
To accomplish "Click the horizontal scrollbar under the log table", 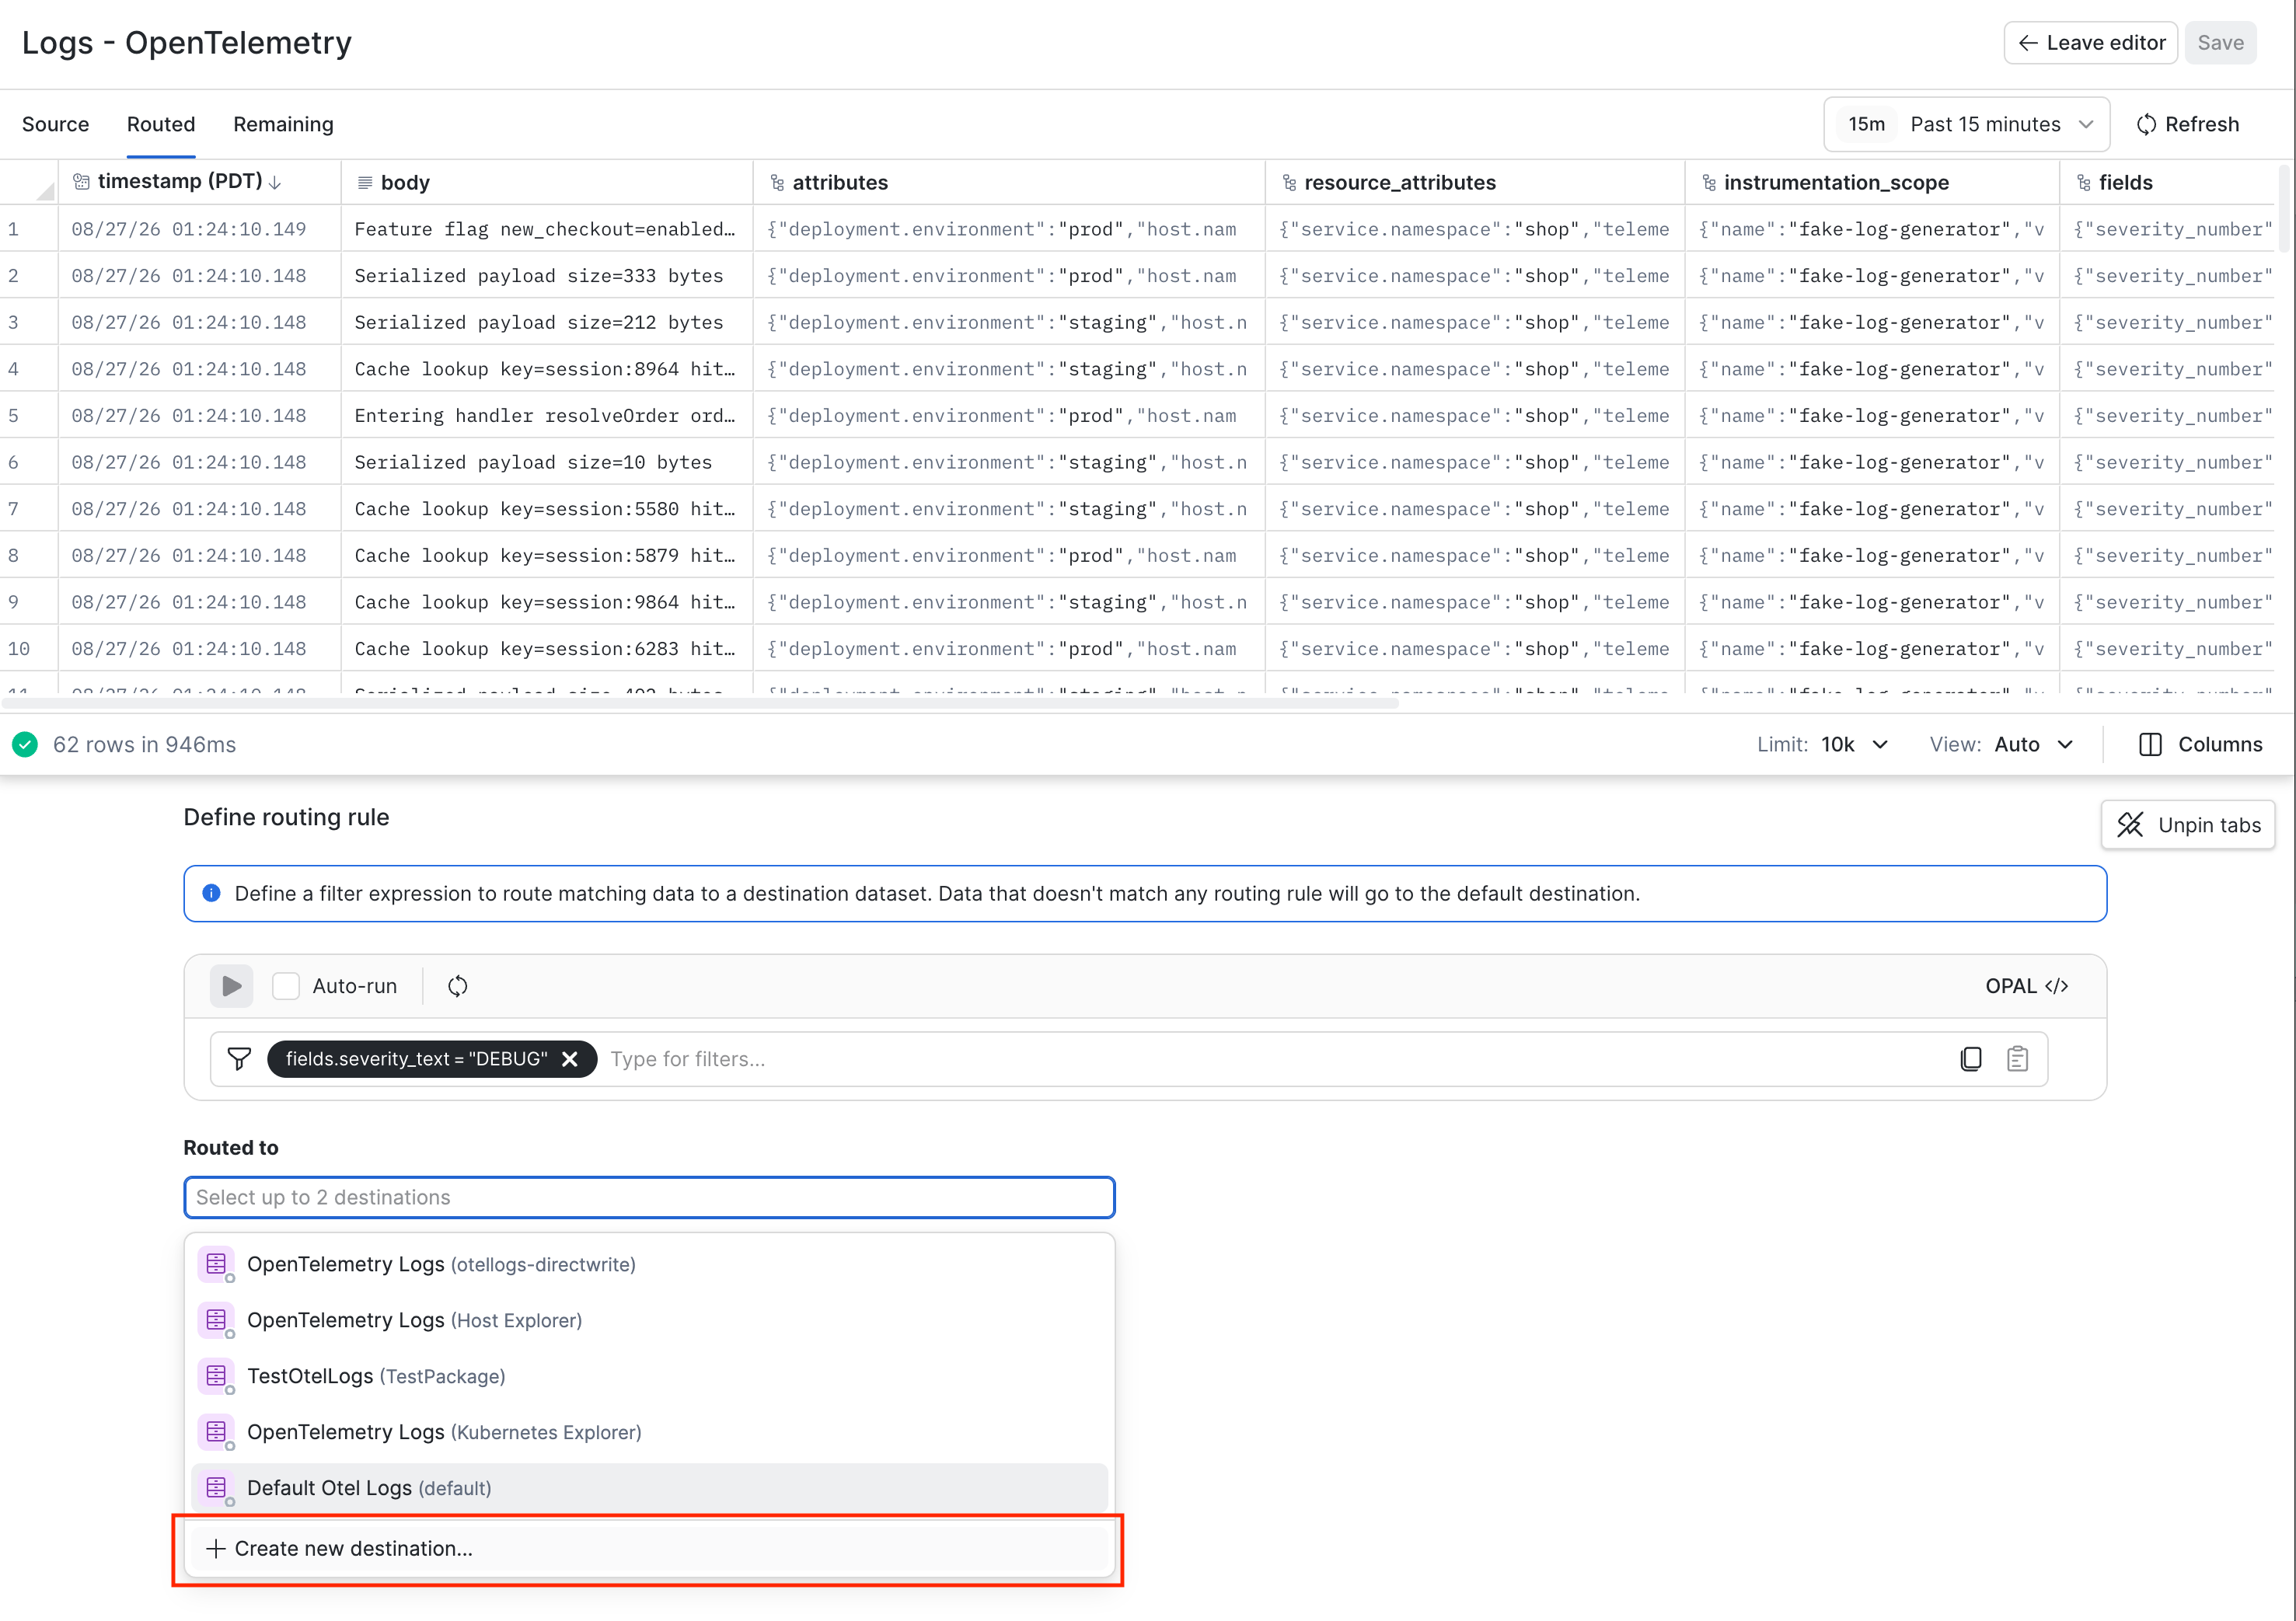I will [x=700, y=704].
